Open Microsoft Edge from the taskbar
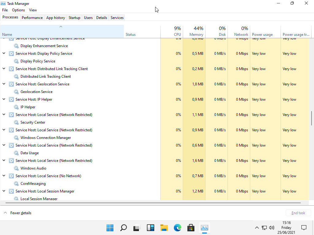The height and width of the screenshot is (235, 314). click(x=177, y=228)
